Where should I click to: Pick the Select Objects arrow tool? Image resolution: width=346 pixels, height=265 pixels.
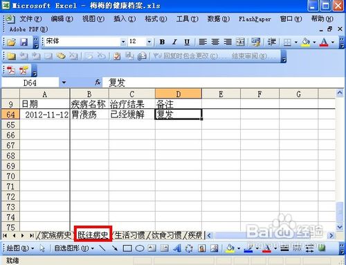(x=42, y=248)
